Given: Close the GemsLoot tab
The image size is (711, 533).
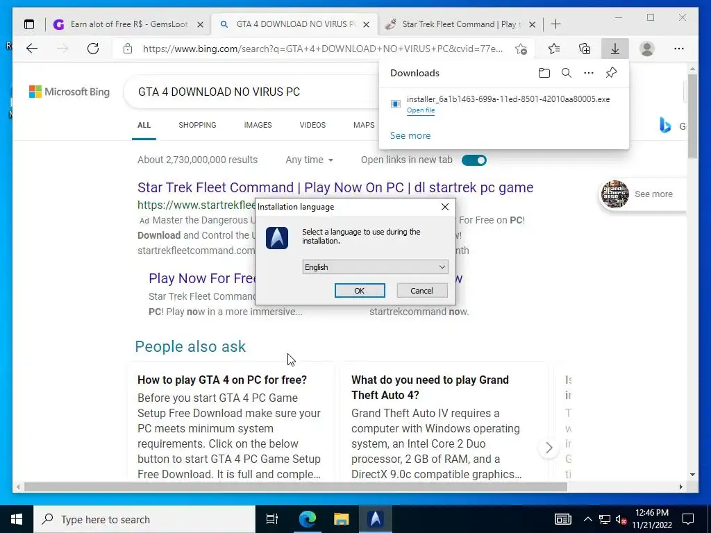Looking at the screenshot, I should click(200, 24).
